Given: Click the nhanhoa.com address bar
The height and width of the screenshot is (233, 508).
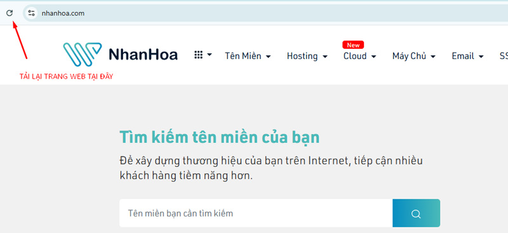Looking at the screenshot, I should pos(265,13).
